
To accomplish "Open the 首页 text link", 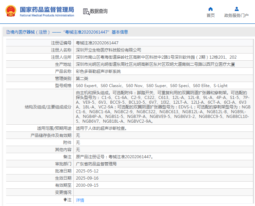I will 211,16.
